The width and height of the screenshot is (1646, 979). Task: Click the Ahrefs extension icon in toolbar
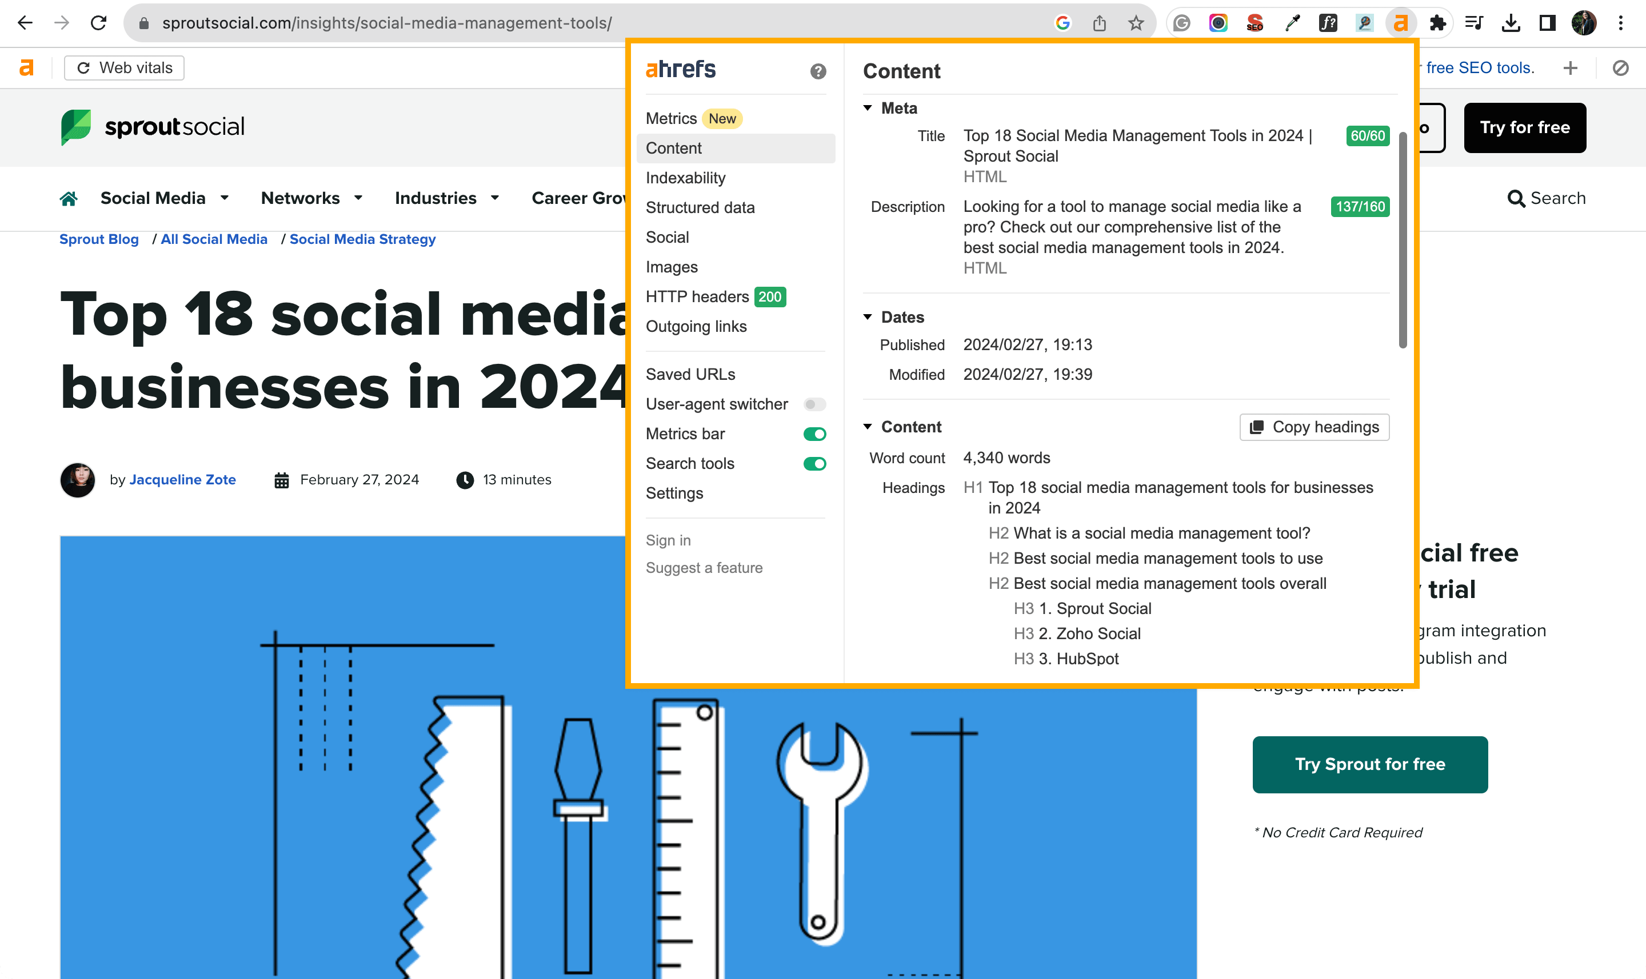point(1400,23)
